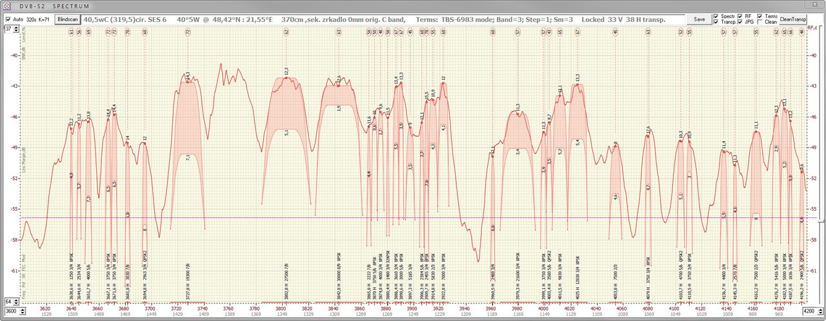Click the Save button
826x321 pixels.
[699, 19]
